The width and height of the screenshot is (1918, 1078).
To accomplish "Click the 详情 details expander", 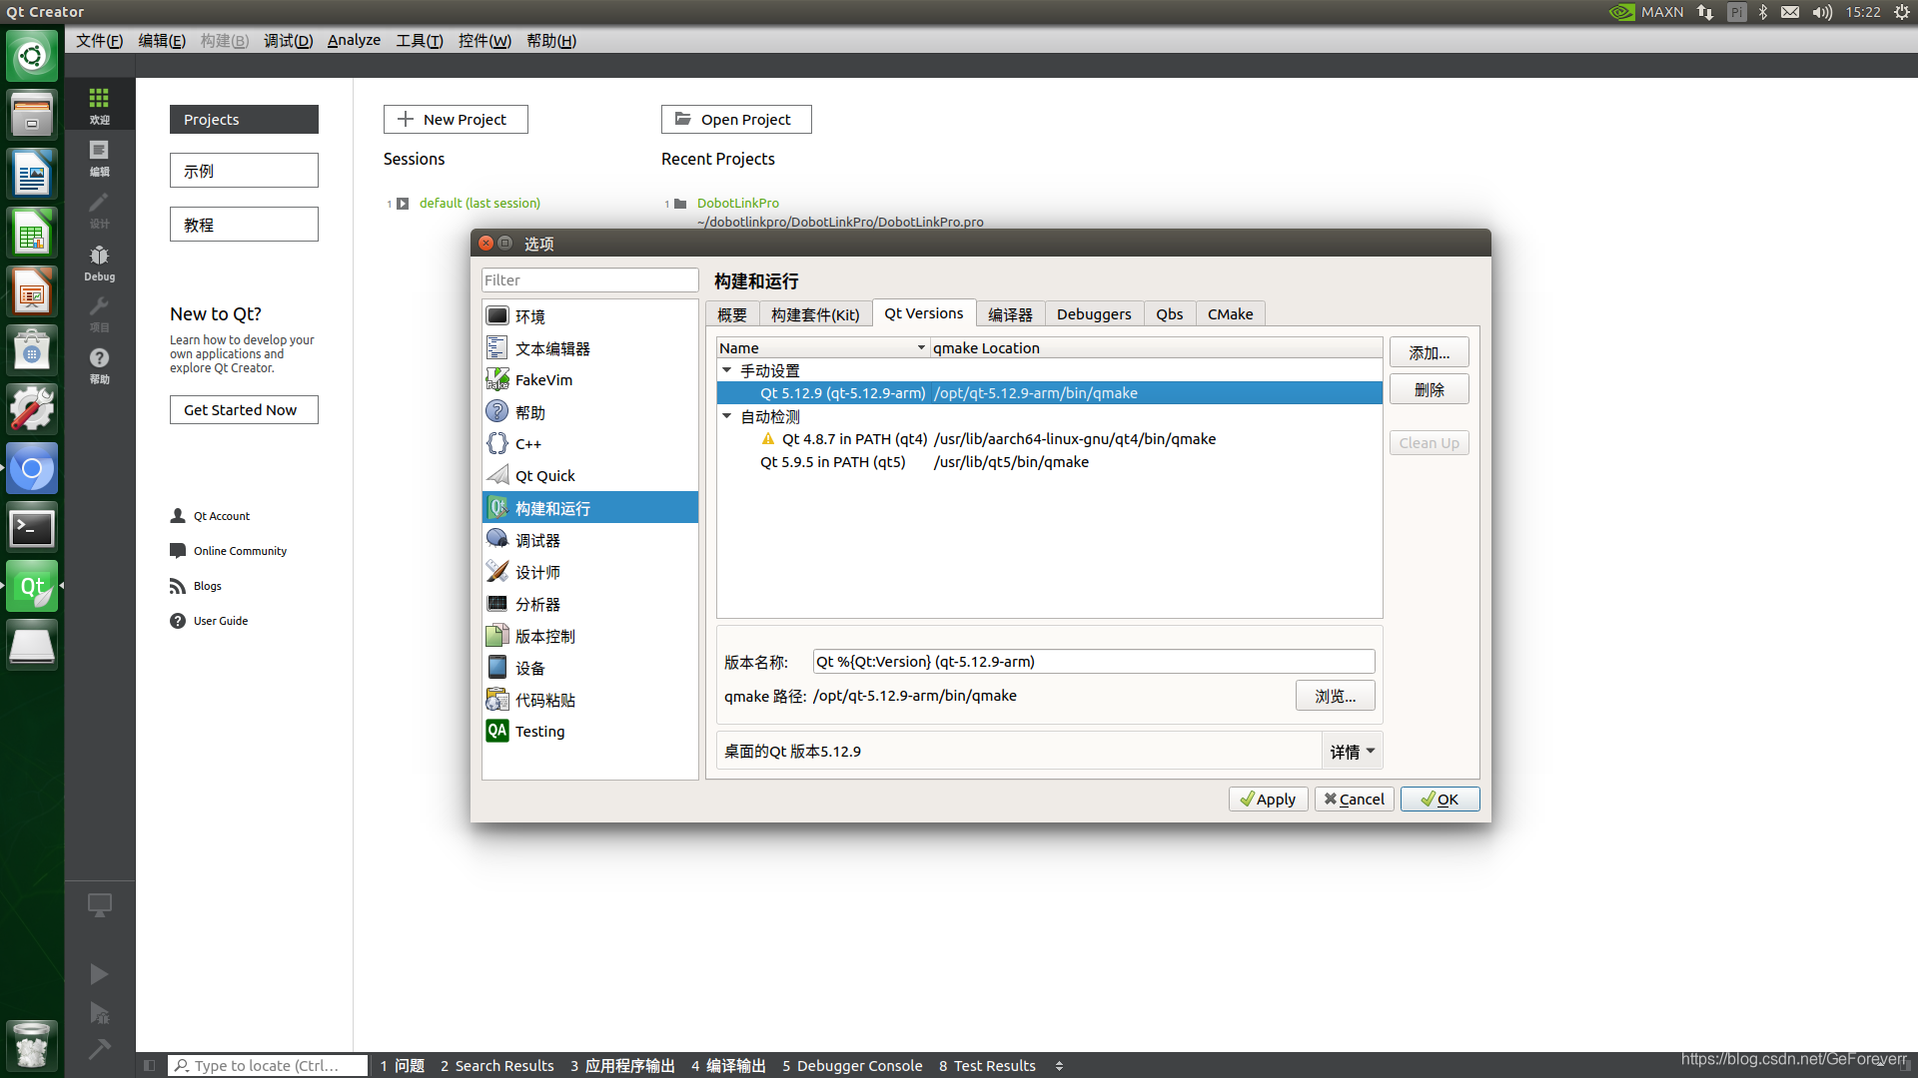I will point(1352,751).
